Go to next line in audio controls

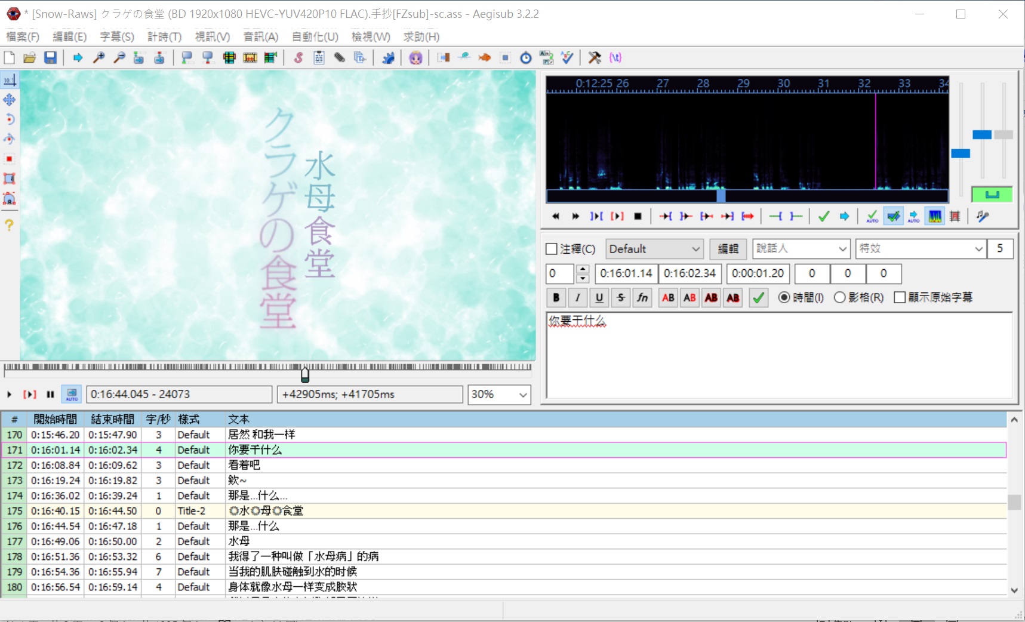(576, 216)
